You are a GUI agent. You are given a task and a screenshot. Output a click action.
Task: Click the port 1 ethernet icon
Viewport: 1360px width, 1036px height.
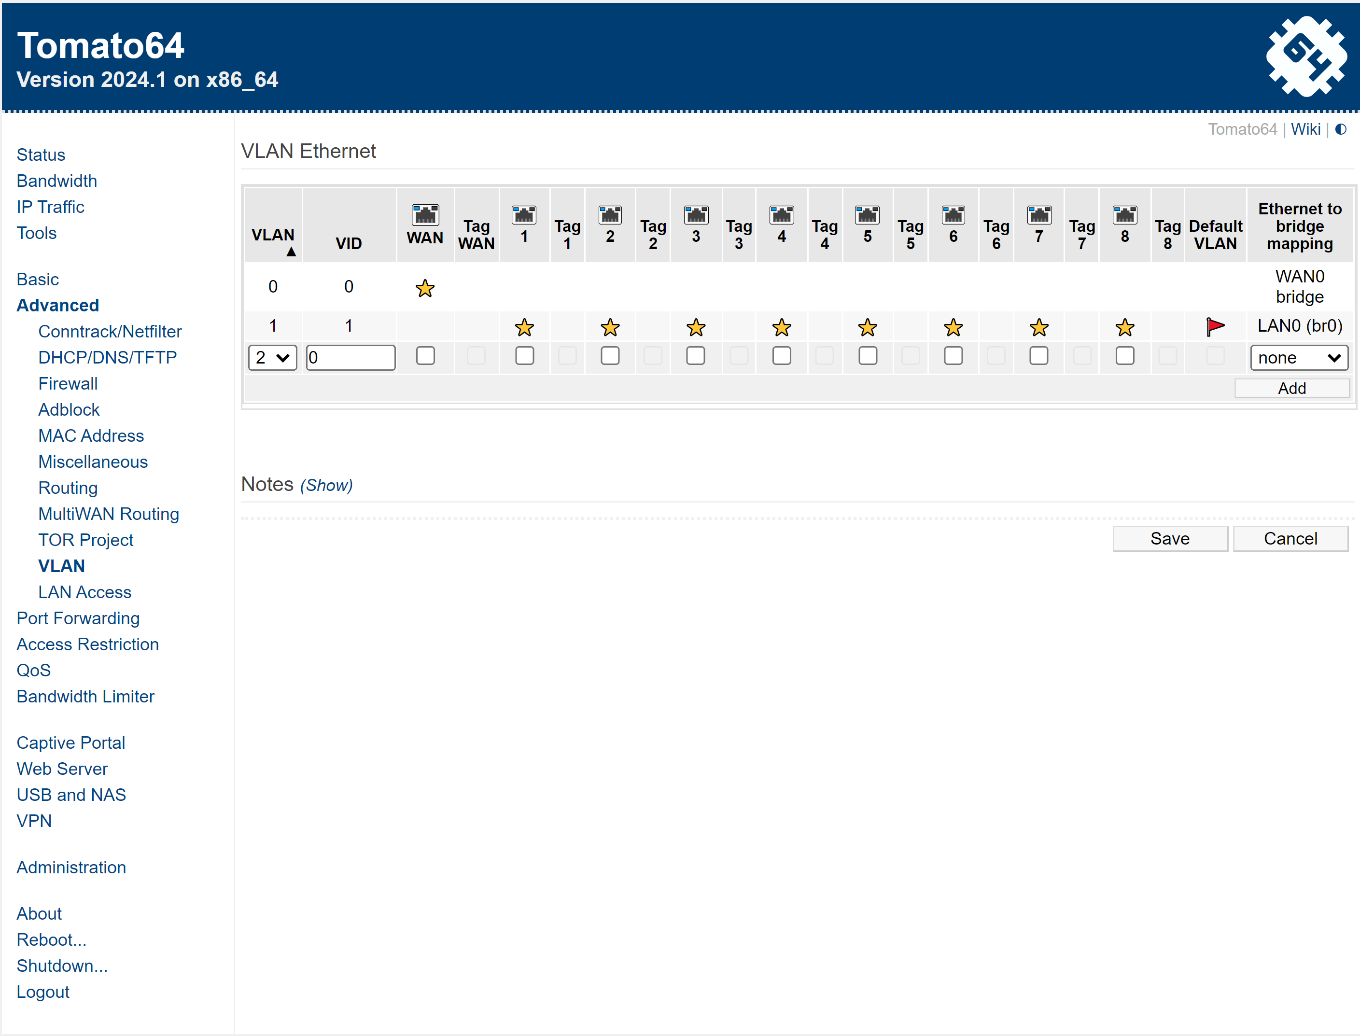[x=524, y=215]
